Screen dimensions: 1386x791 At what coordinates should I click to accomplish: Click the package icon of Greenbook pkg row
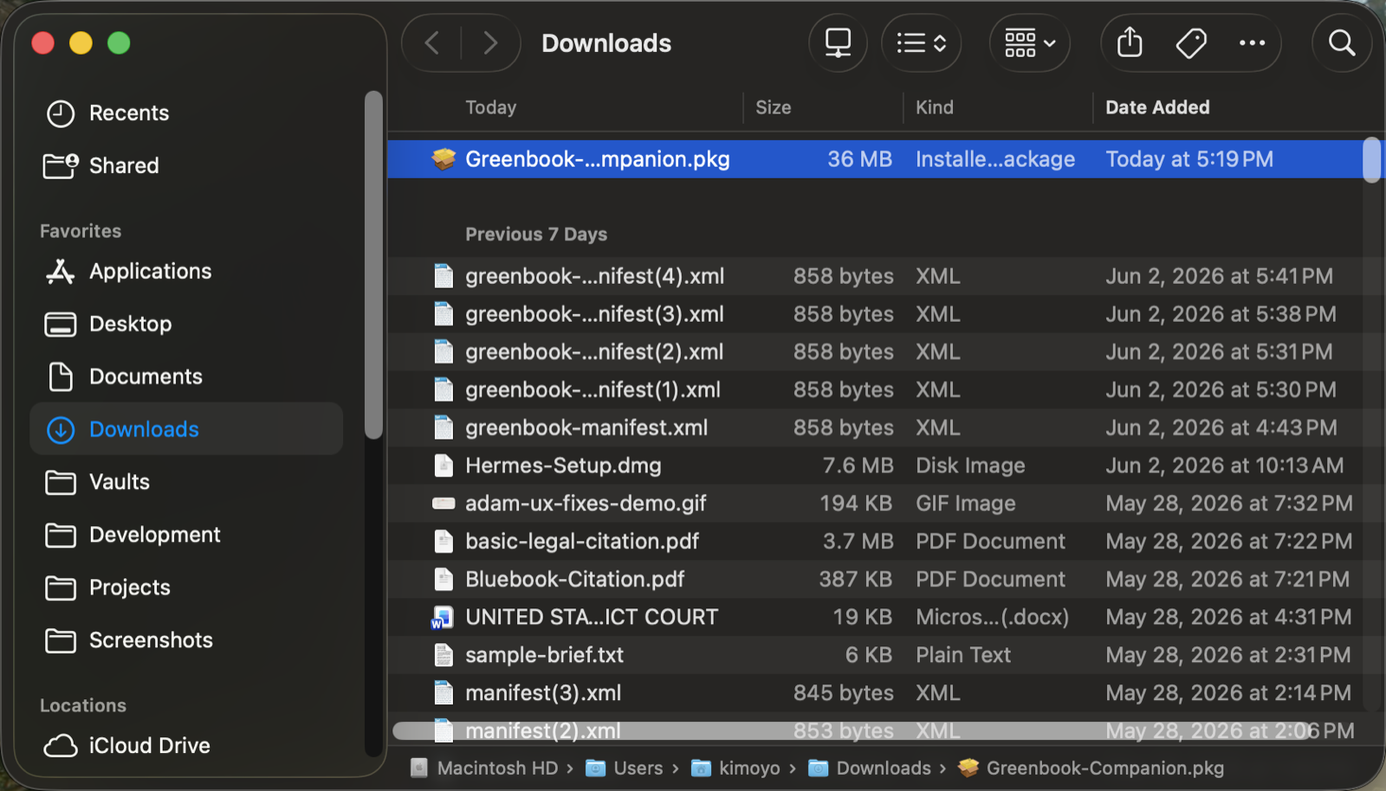[444, 159]
